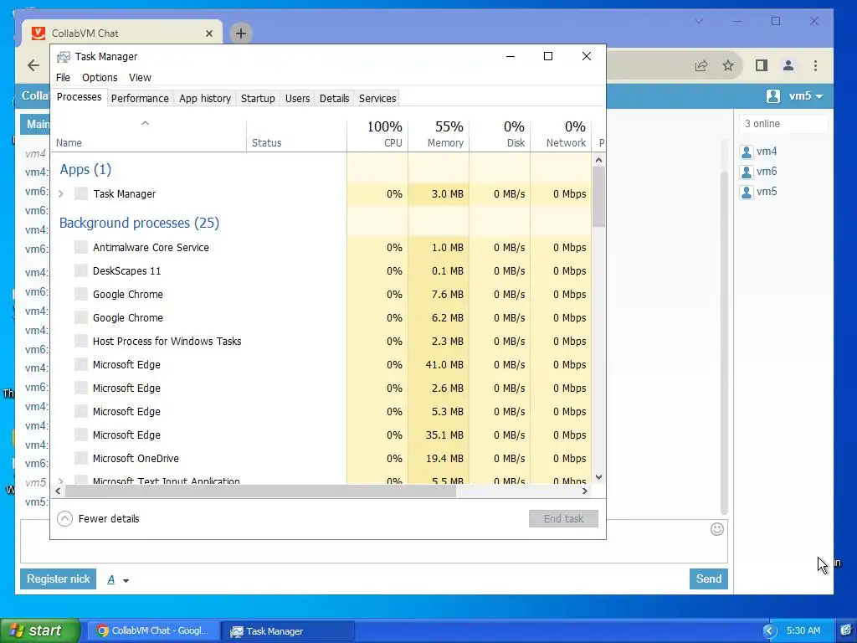The image size is (857, 643).
Task: Expand Microsoft Text Input Application row
Action: [x=60, y=481]
